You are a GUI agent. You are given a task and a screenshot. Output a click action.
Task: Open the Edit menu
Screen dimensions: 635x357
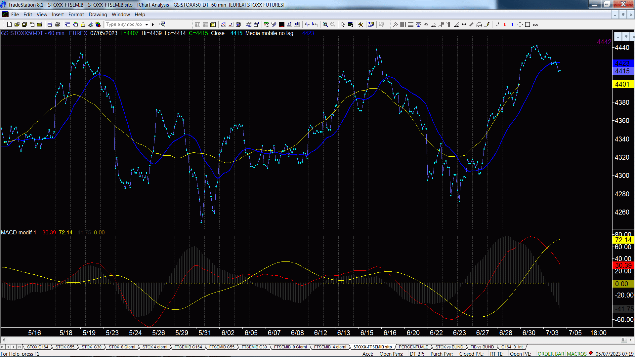28,15
